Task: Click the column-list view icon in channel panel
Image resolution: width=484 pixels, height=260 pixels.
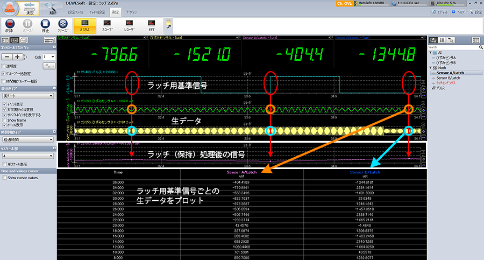Action: pos(442,40)
